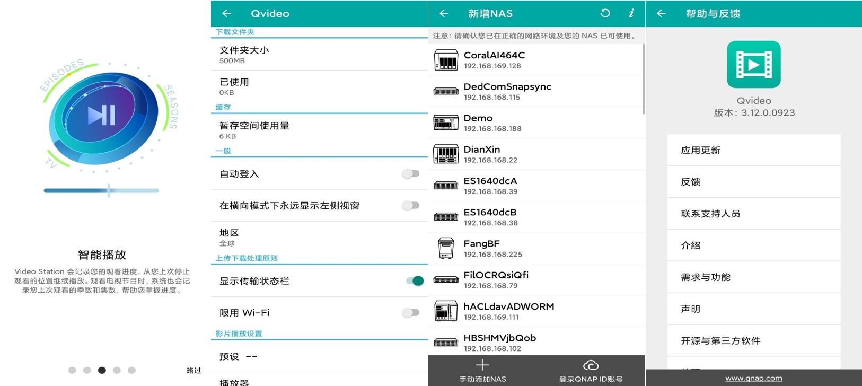Open 反馈 in help menu

[x=754, y=182]
